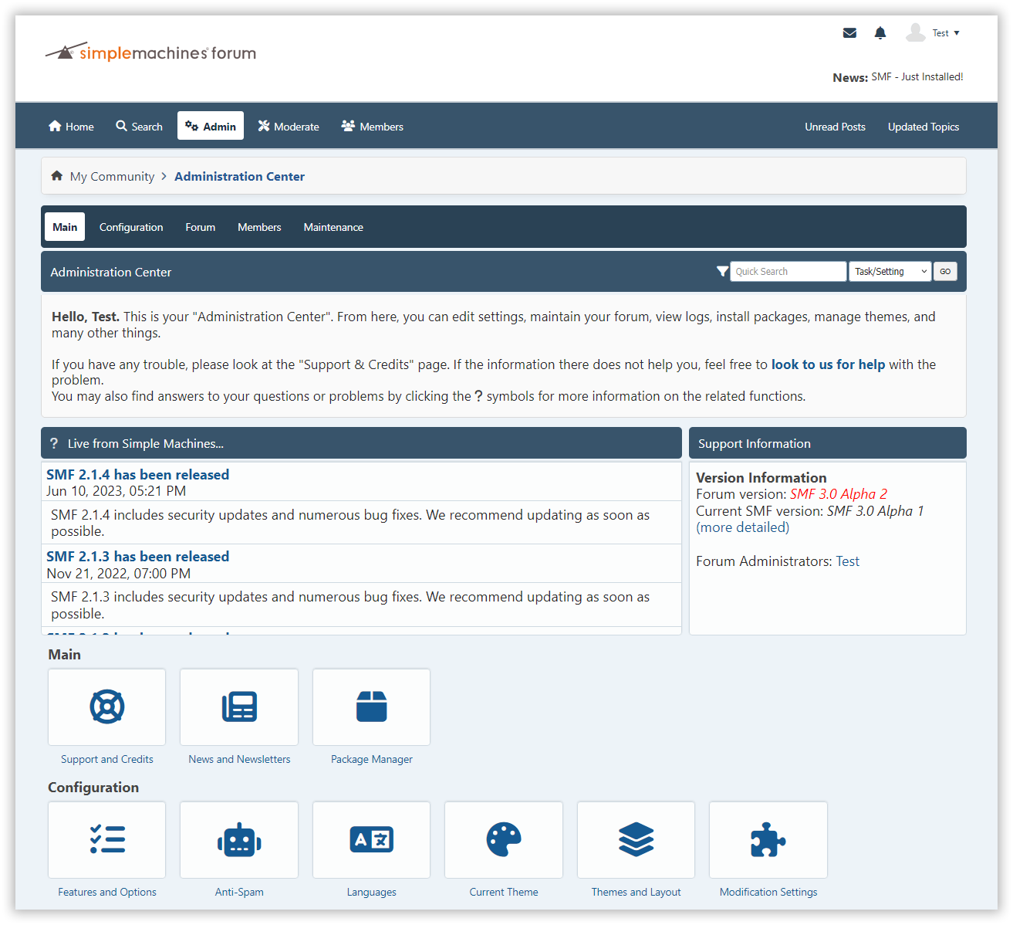Open the Modification Settings puzzle icon

[x=768, y=839]
